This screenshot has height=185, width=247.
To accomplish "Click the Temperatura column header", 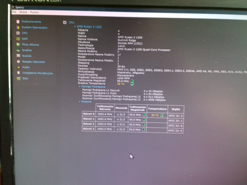I will point(157,109).
